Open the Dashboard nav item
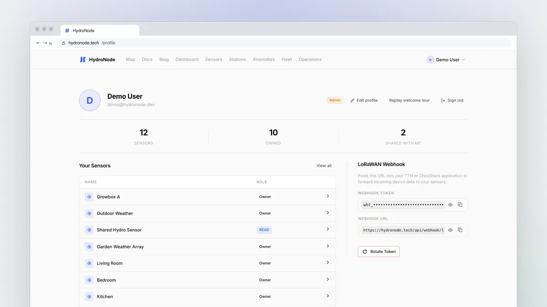The height and width of the screenshot is (307, 547). pyautogui.click(x=187, y=60)
